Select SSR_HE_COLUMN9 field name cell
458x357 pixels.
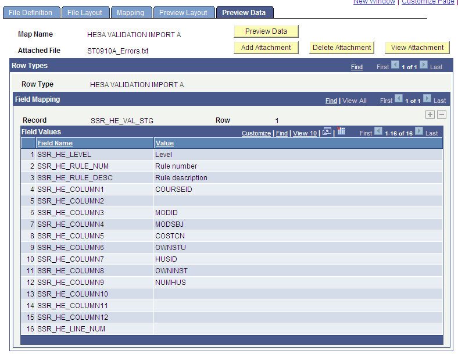pyautogui.click(x=95, y=283)
